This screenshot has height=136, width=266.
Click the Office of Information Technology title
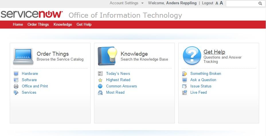125,15
